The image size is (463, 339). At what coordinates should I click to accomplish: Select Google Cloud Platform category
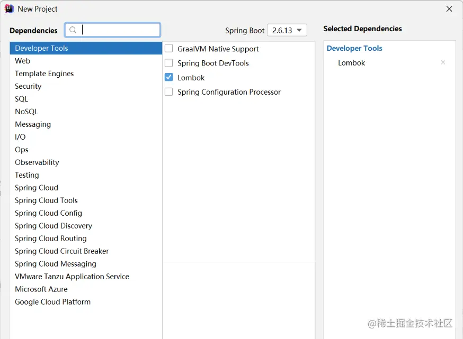[x=86, y=301]
